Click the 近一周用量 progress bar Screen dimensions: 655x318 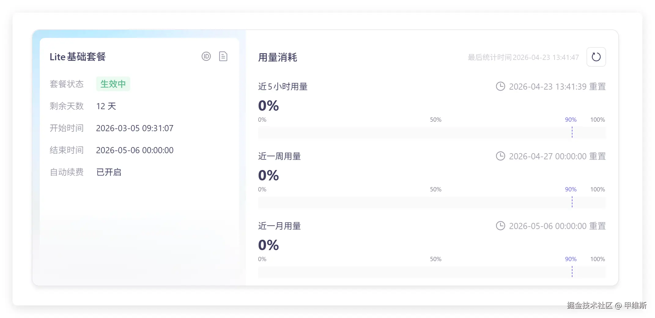[x=431, y=202]
